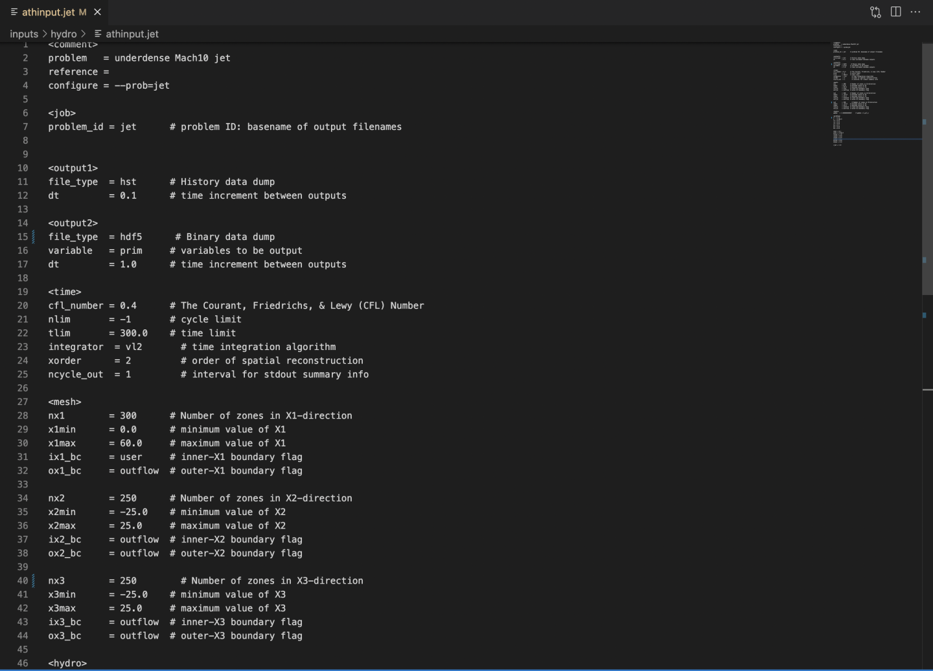Place cursor on the tlim value 300.0
Viewport: 933px width, 671px height.
point(133,333)
